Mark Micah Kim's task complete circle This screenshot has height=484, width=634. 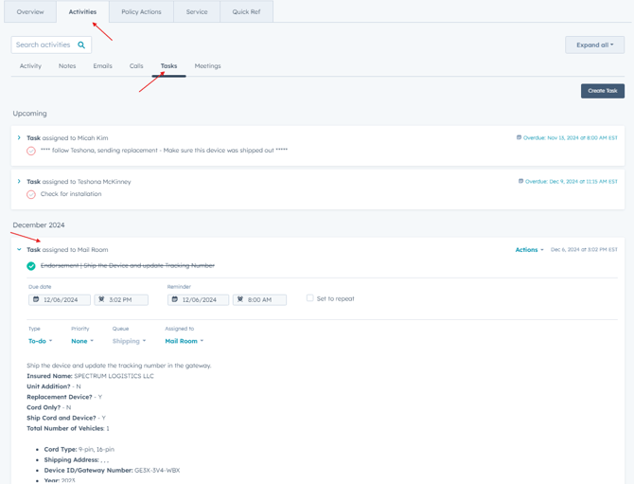[x=31, y=151]
